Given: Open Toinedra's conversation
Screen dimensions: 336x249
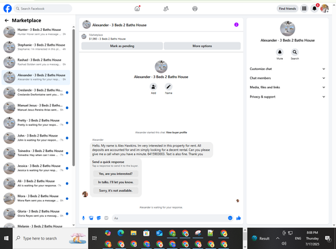Looking at the screenshot, I should 36,153.
